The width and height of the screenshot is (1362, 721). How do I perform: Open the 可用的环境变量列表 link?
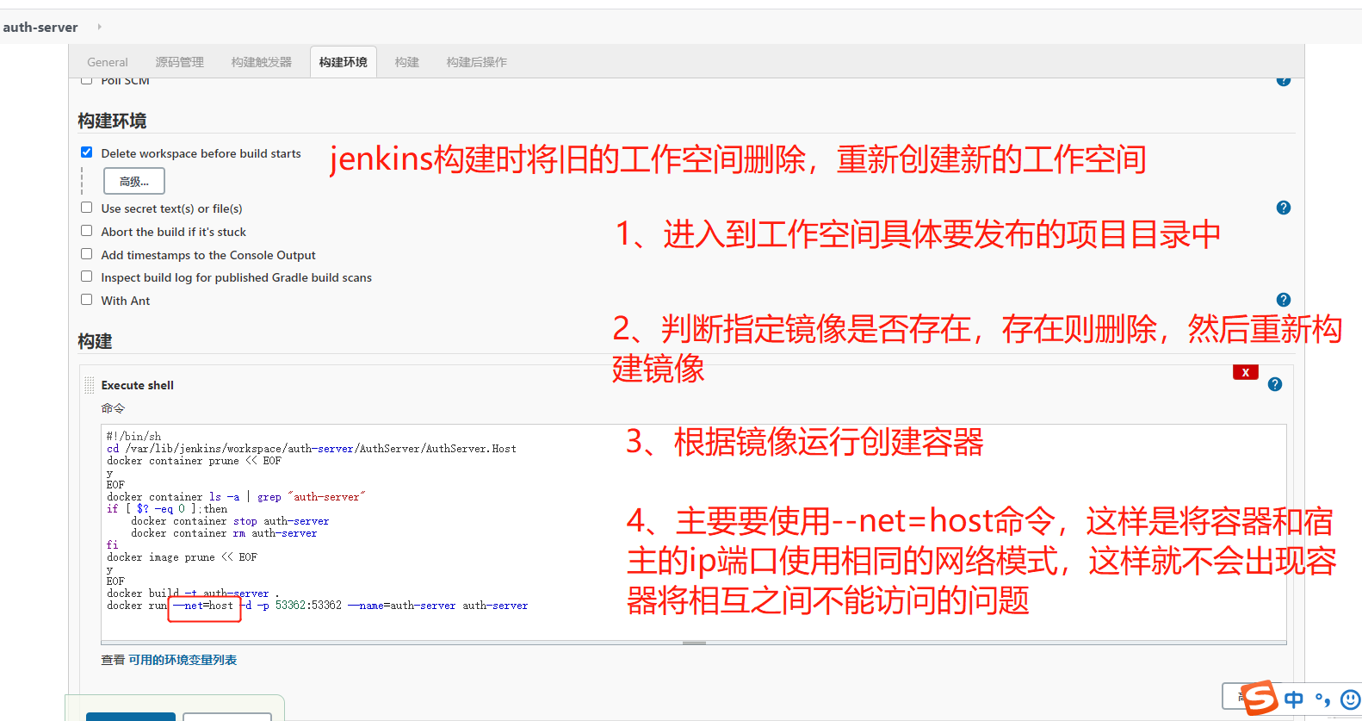pos(183,660)
